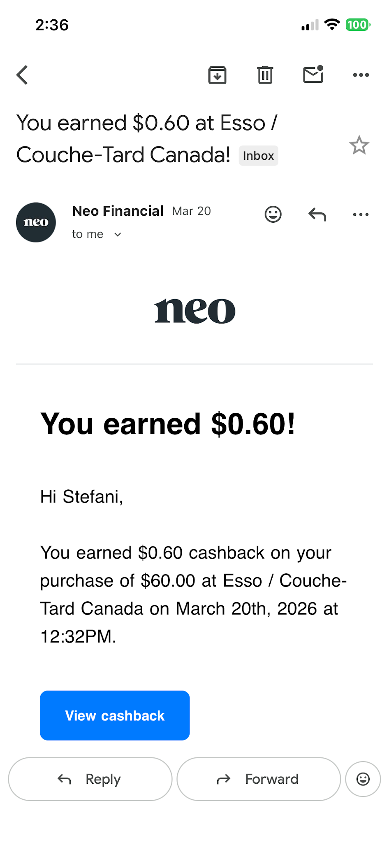Add emoji reaction beside sender name
Image resolution: width=389 pixels, height=843 pixels.
point(273,214)
